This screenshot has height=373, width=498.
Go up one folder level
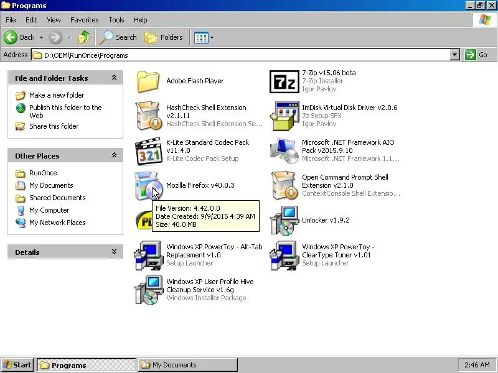84,37
